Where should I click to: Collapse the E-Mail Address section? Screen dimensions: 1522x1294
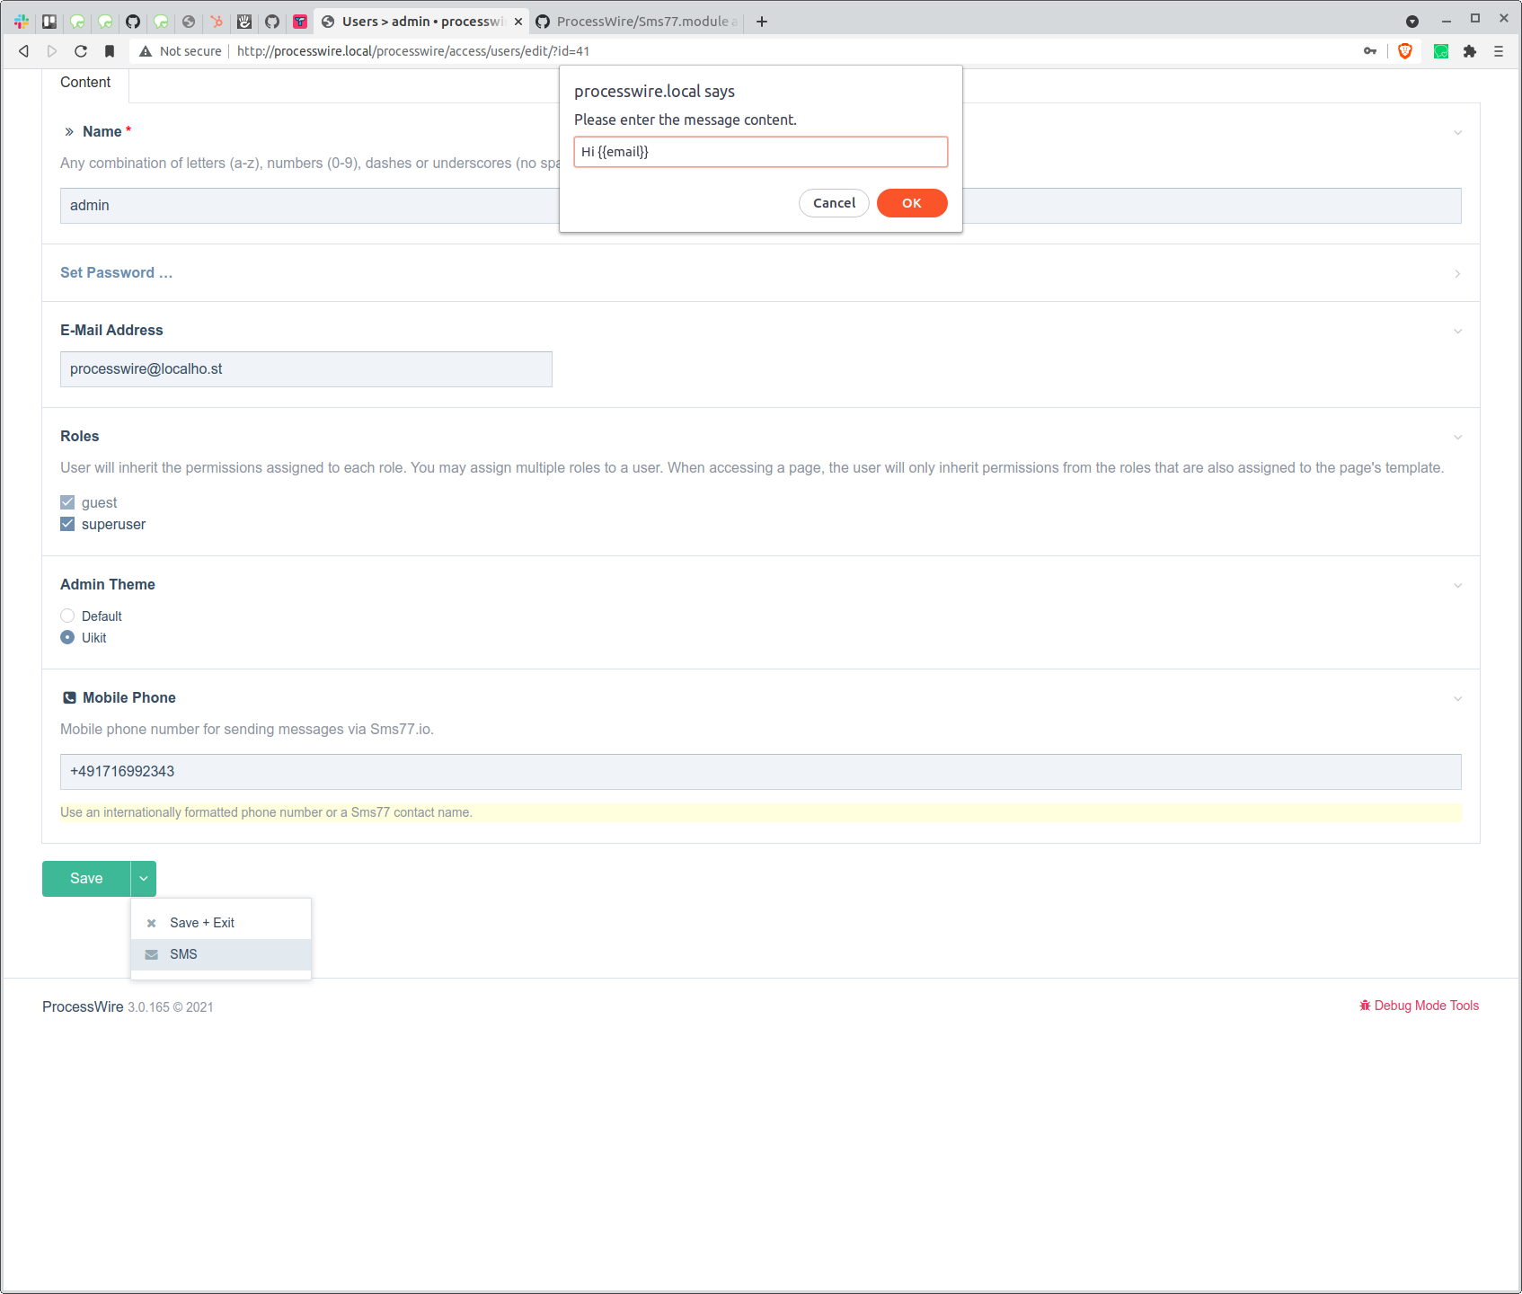[1457, 332]
